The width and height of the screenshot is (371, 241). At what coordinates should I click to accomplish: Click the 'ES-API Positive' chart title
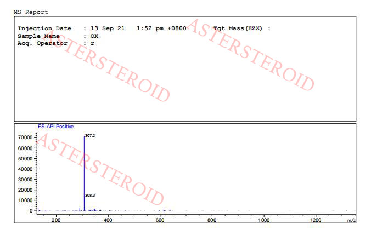[x=55, y=127]
